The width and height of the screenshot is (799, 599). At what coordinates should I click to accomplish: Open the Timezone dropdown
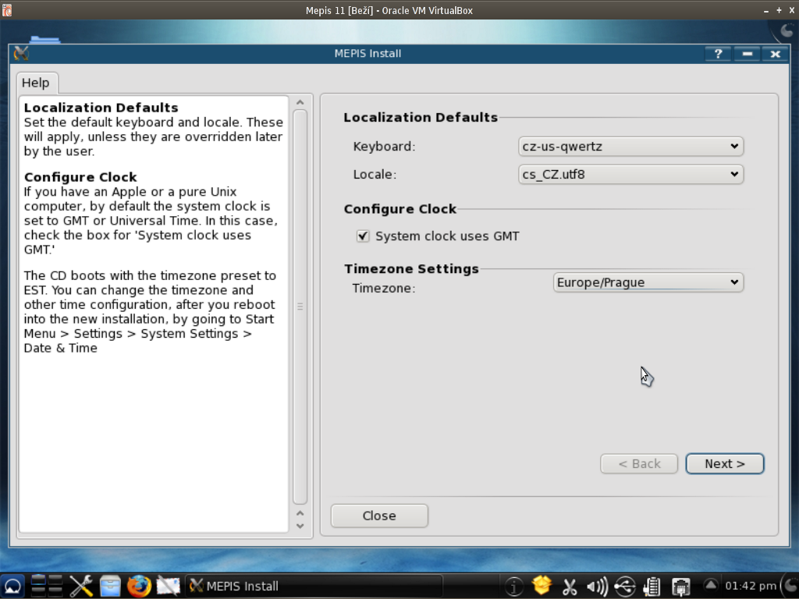tap(648, 282)
